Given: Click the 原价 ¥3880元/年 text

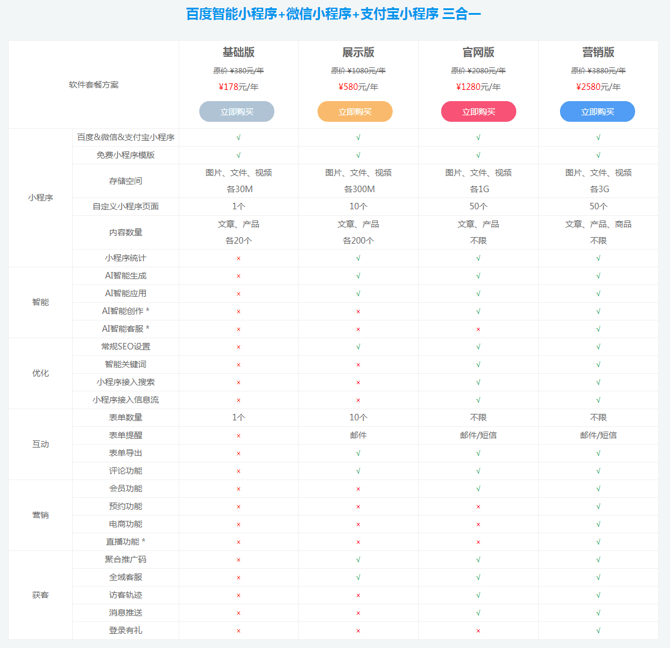Looking at the screenshot, I should coord(598,70).
